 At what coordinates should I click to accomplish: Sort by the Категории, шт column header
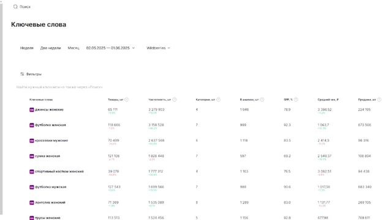coord(205,100)
